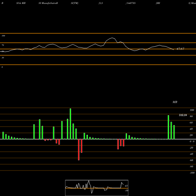
Task: Click the '47.67' RSI value label
Action: coord(180,49)
